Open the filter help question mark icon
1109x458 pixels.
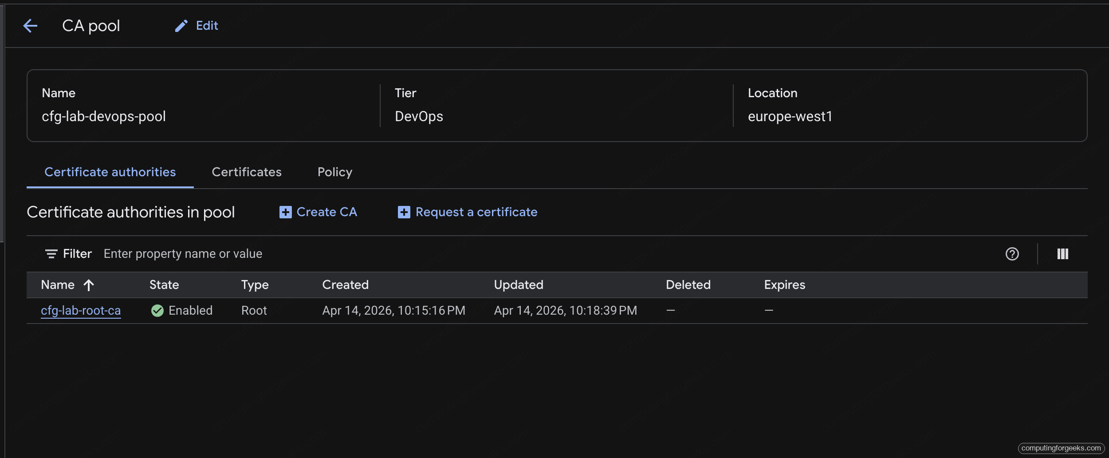coord(1013,253)
